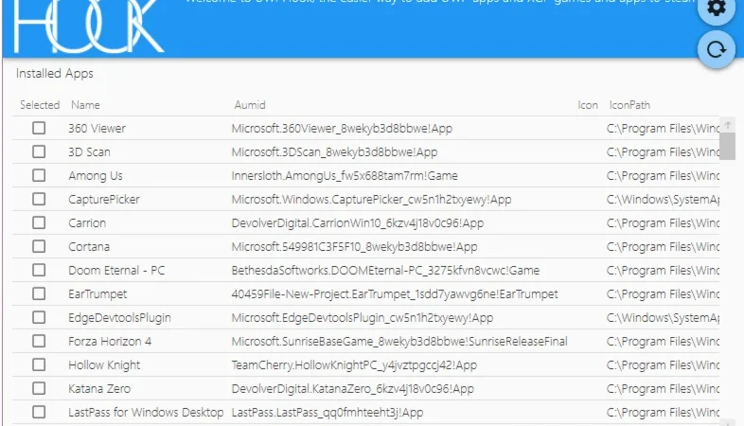Click the IconPath cell for Hollow Knight
744x426 pixels.
click(x=663, y=364)
